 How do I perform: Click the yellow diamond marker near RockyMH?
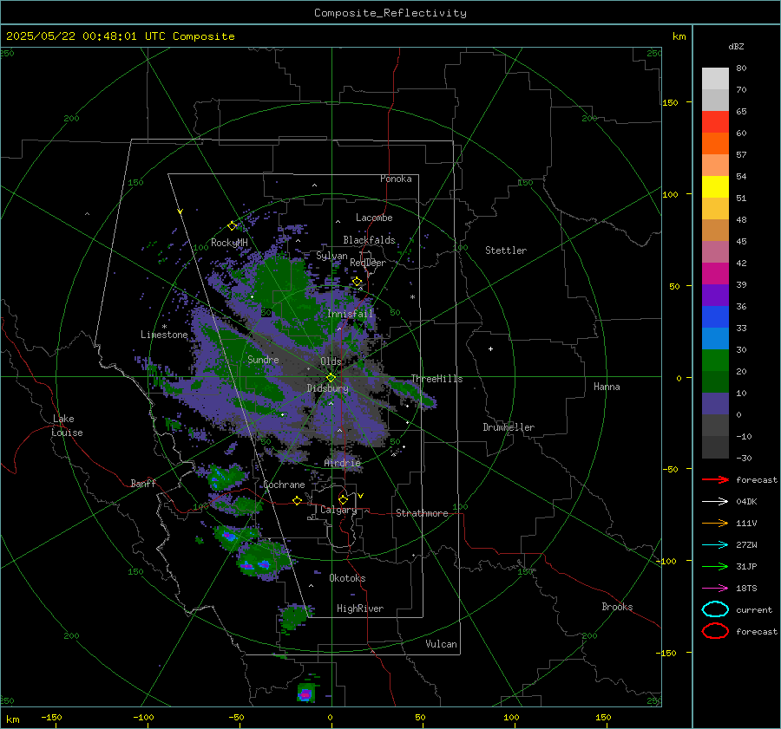click(x=232, y=226)
